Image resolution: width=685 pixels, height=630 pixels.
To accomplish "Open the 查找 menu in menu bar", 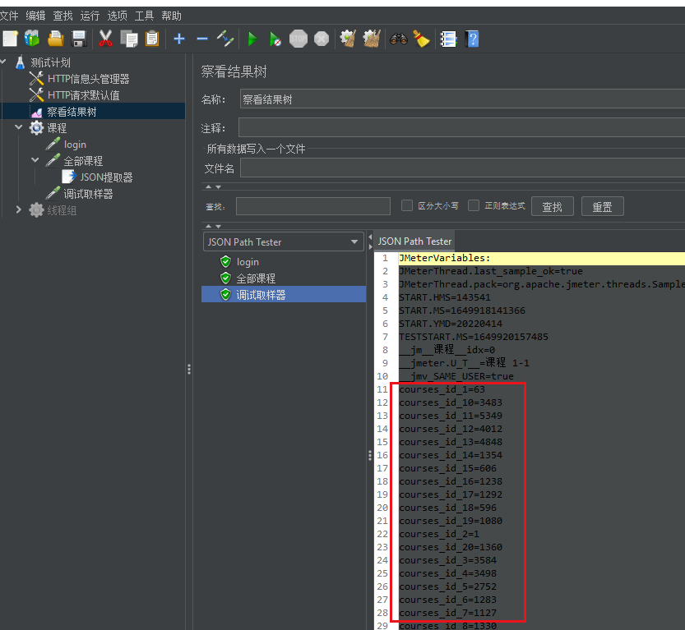I will click(x=62, y=16).
